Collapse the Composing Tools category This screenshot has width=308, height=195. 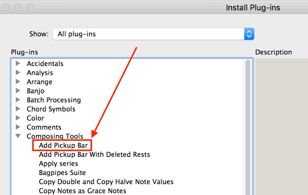pyautogui.click(x=18, y=136)
